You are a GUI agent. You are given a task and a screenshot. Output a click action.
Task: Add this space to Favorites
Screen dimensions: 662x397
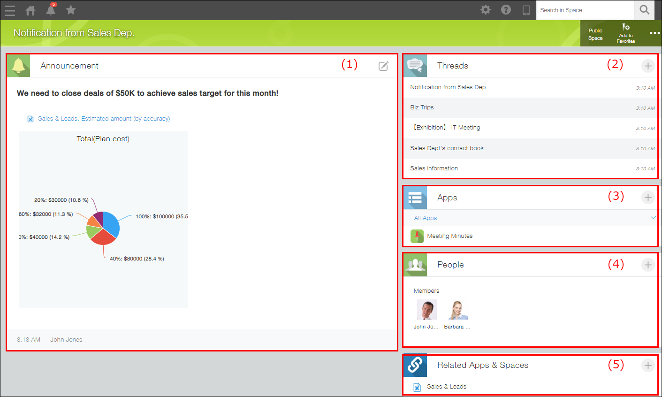click(625, 33)
